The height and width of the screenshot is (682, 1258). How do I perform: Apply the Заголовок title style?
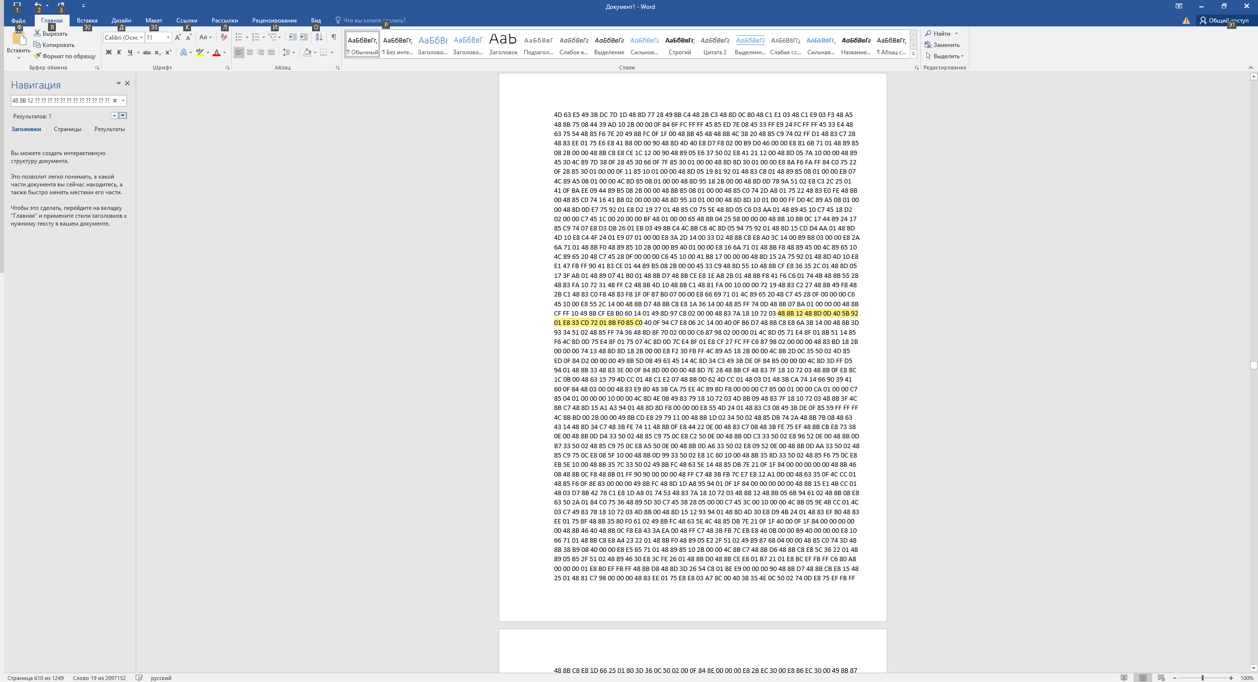tap(503, 44)
